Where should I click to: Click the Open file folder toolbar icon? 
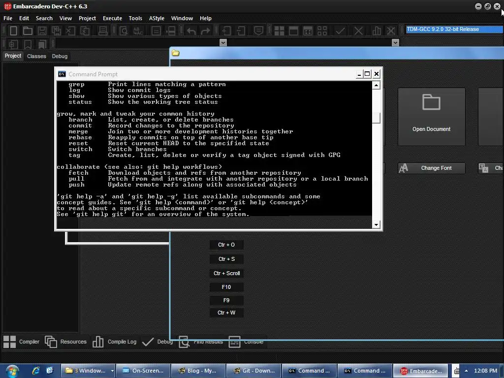tap(28, 31)
